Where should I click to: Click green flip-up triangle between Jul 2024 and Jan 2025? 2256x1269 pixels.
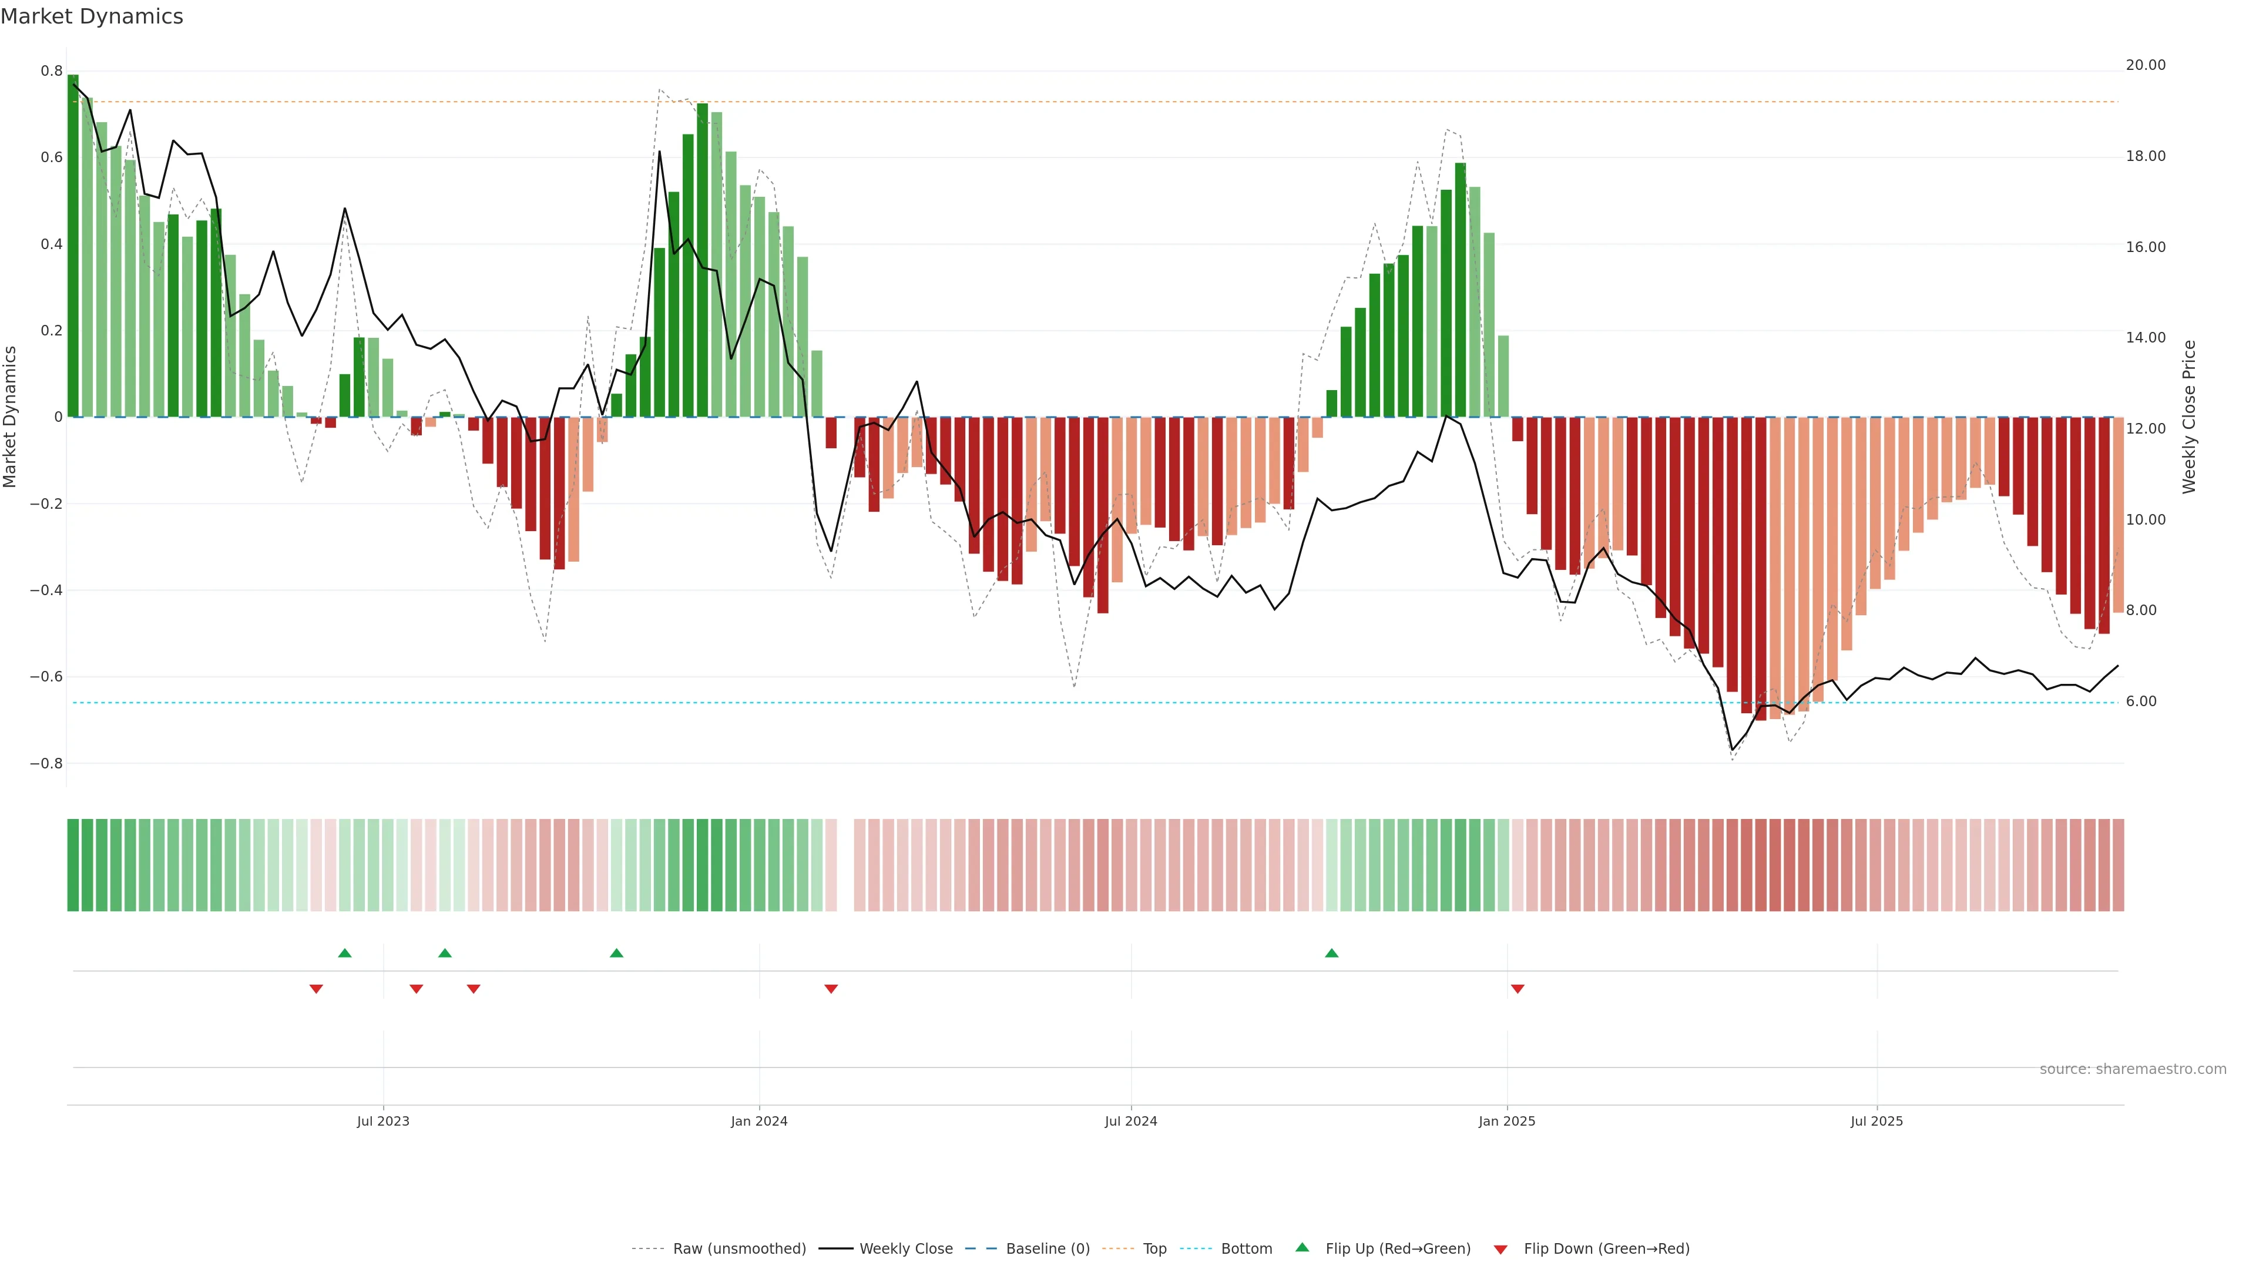point(1331,953)
